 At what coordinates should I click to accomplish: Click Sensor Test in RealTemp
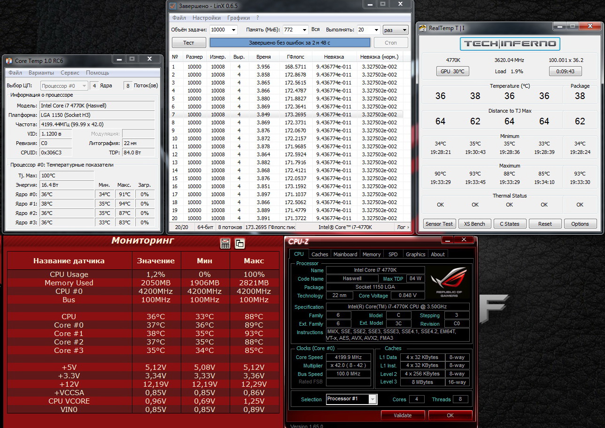tap(439, 224)
